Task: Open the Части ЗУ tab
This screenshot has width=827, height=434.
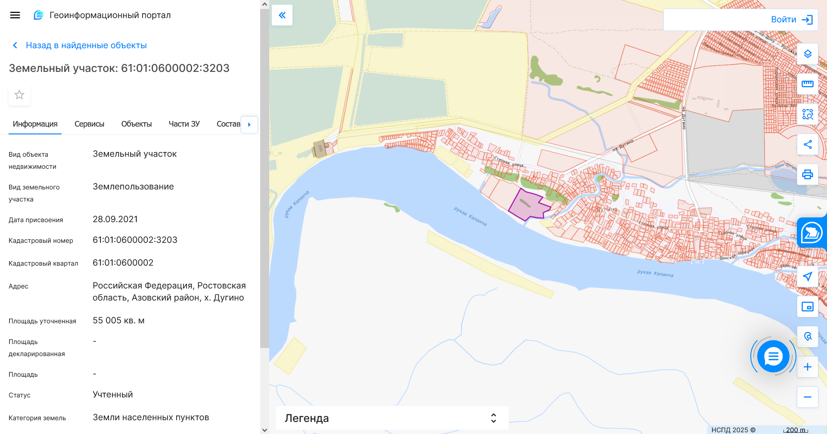Action: pyautogui.click(x=184, y=124)
